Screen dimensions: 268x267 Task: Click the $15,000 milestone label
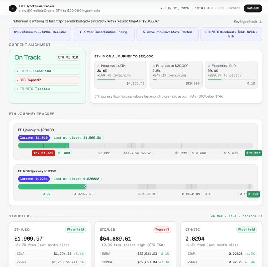coord(231,153)
